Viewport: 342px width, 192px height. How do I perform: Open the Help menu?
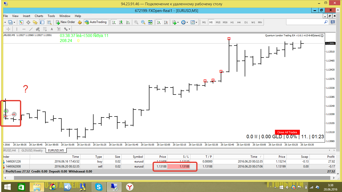(78, 16)
